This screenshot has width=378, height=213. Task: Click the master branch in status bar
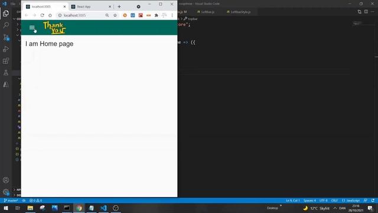11,201
